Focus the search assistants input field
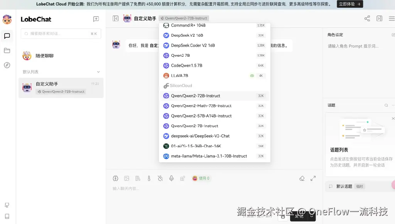 (x=61, y=34)
